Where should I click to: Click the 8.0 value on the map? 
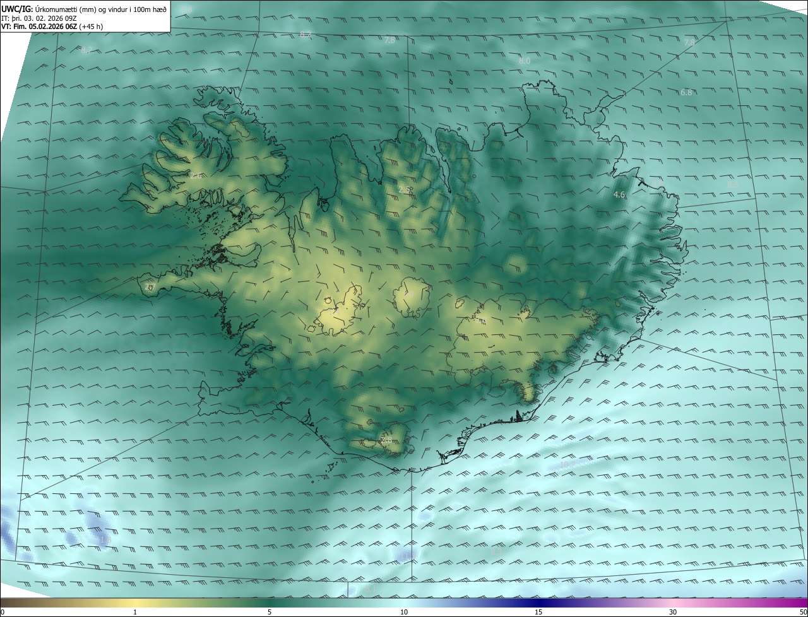coord(525,61)
